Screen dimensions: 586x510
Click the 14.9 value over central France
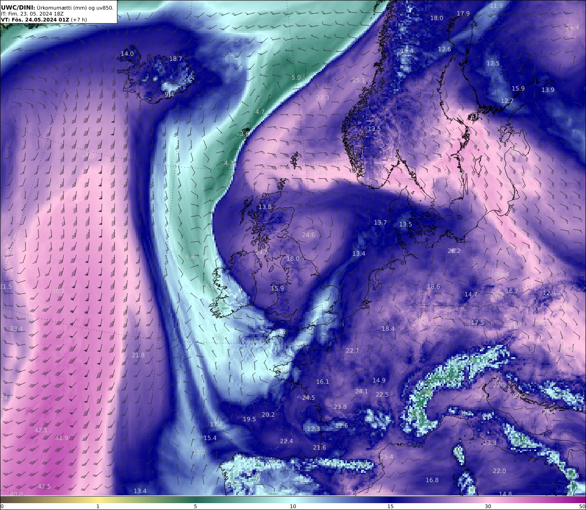click(x=379, y=380)
